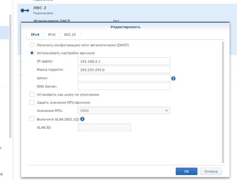This screenshot has width=237, height=181.
Task: Select the ЛВС 2 interface title
Action: pyautogui.click(x=40, y=8)
